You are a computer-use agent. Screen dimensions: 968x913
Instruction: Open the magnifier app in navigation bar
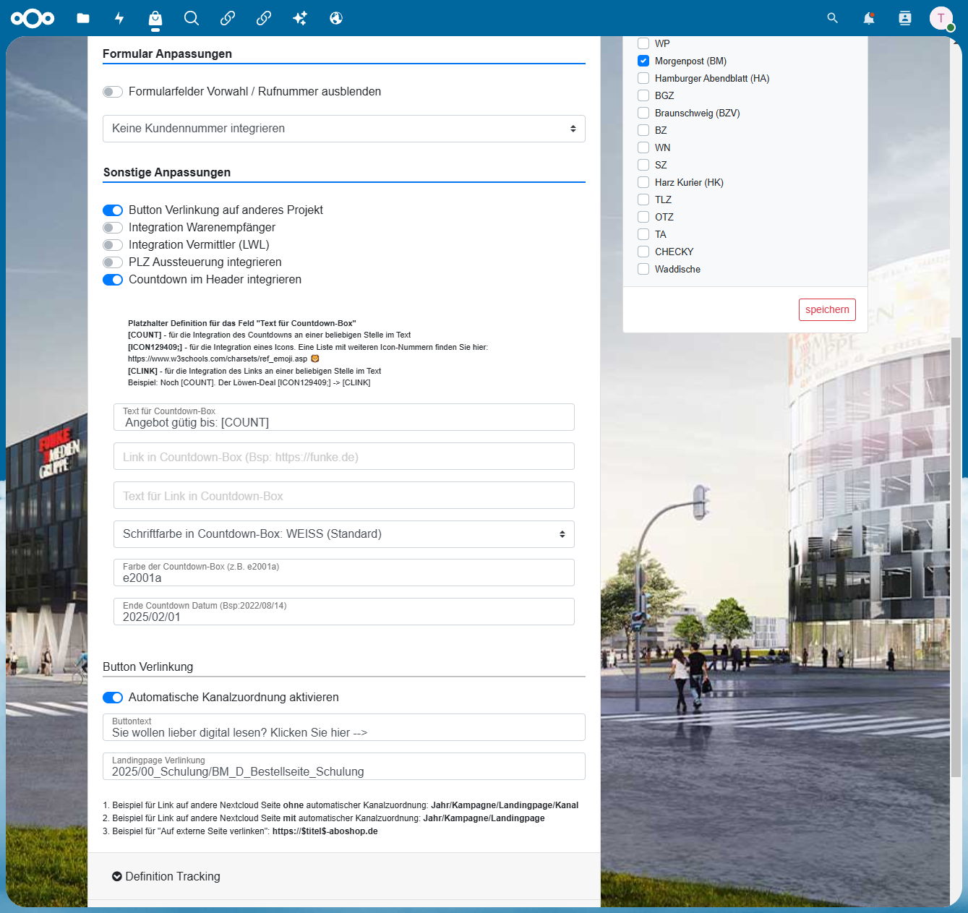(x=192, y=18)
